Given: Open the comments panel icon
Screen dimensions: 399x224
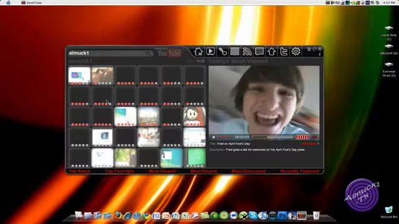Looking at the screenshot, I should [x=259, y=52].
